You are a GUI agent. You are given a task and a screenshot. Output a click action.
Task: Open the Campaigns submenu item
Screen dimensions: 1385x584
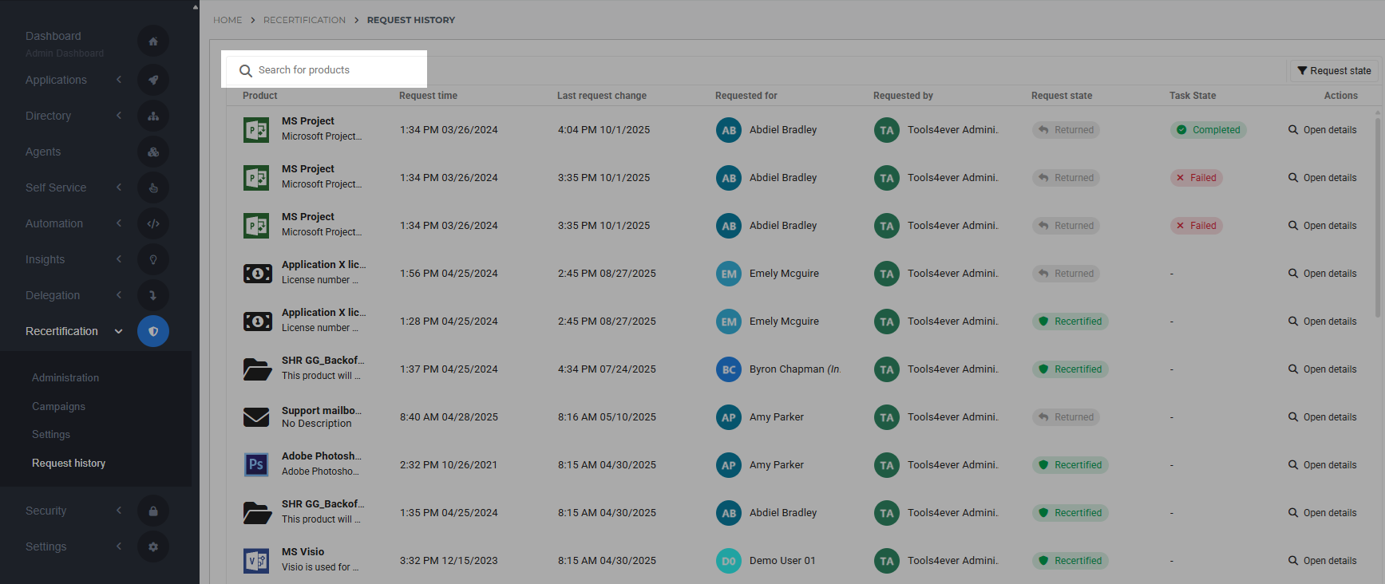[58, 406]
